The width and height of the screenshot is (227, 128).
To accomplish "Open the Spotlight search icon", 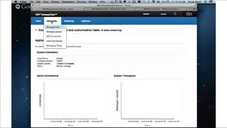I will click(x=205, y=2).
